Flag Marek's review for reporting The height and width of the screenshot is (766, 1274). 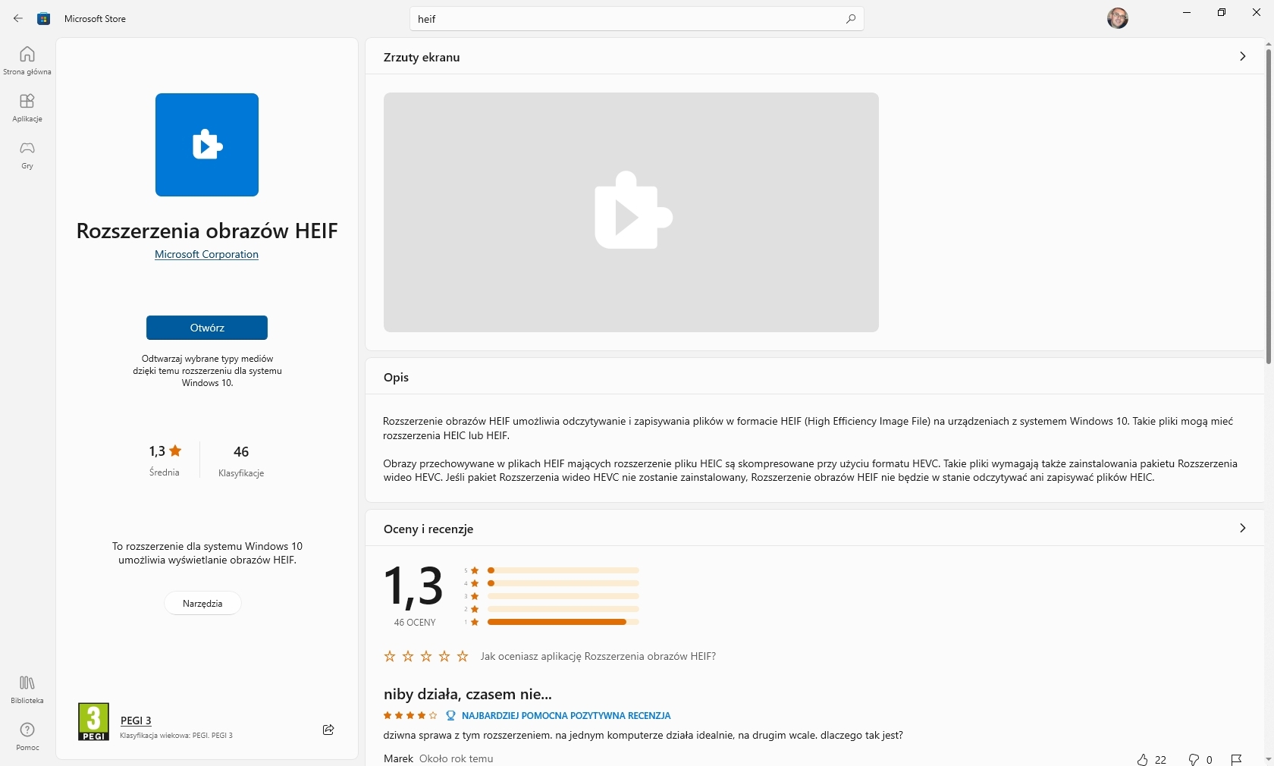pos(1237,760)
